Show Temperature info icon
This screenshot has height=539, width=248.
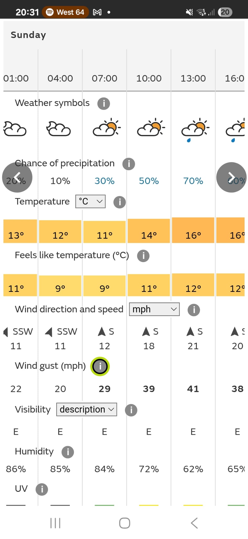pyautogui.click(x=119, y=202)
